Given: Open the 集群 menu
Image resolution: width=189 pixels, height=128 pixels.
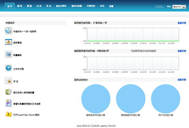Looking at the screenshot, I should [x=29, y=6].
